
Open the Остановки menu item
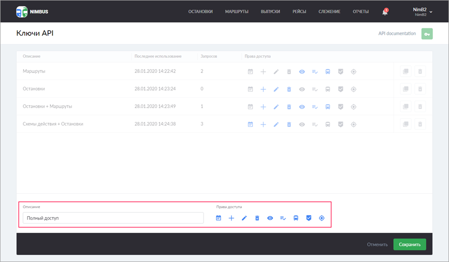(x=201, y=11)
